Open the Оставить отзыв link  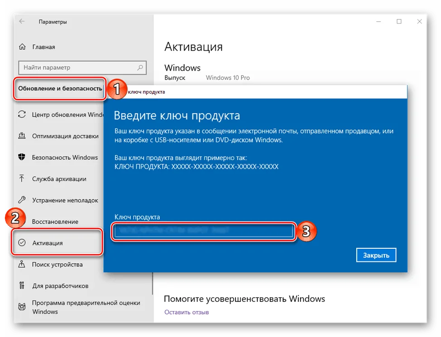(x=186, y=312)
